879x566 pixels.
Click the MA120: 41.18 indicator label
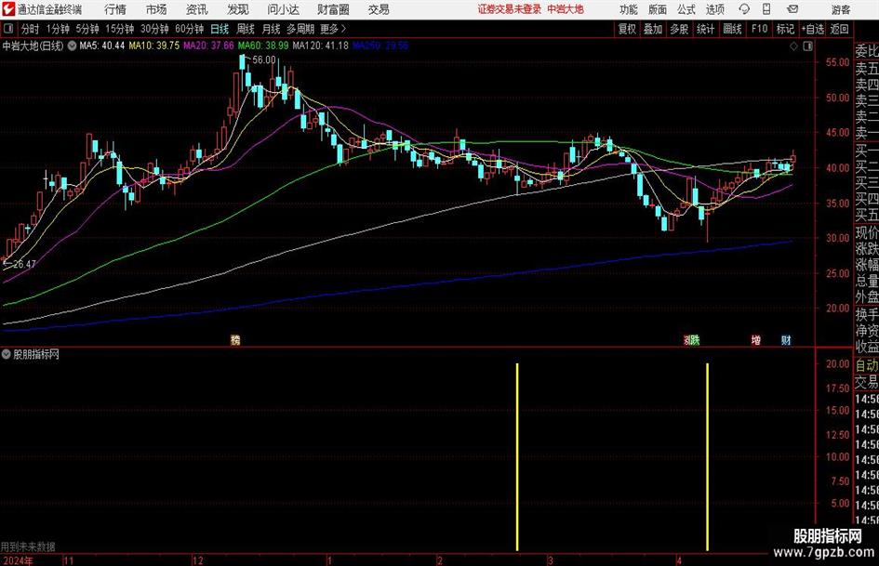click(321, 46)
